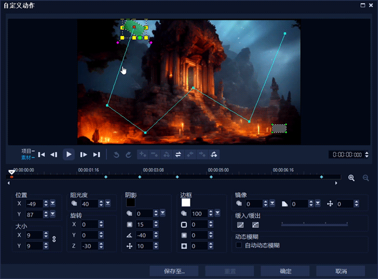This screenshot has width=378, height=279.
Task: Click the shadow distance field showing 10
Action: coord(144,246)
